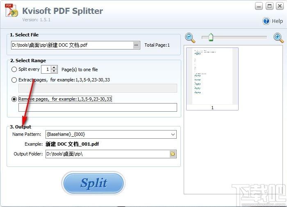Image resolution: width=287 pixels, height=207 pixels.
Task: Click Version: 1.5.1 text
Action: [x=36, y=20]
